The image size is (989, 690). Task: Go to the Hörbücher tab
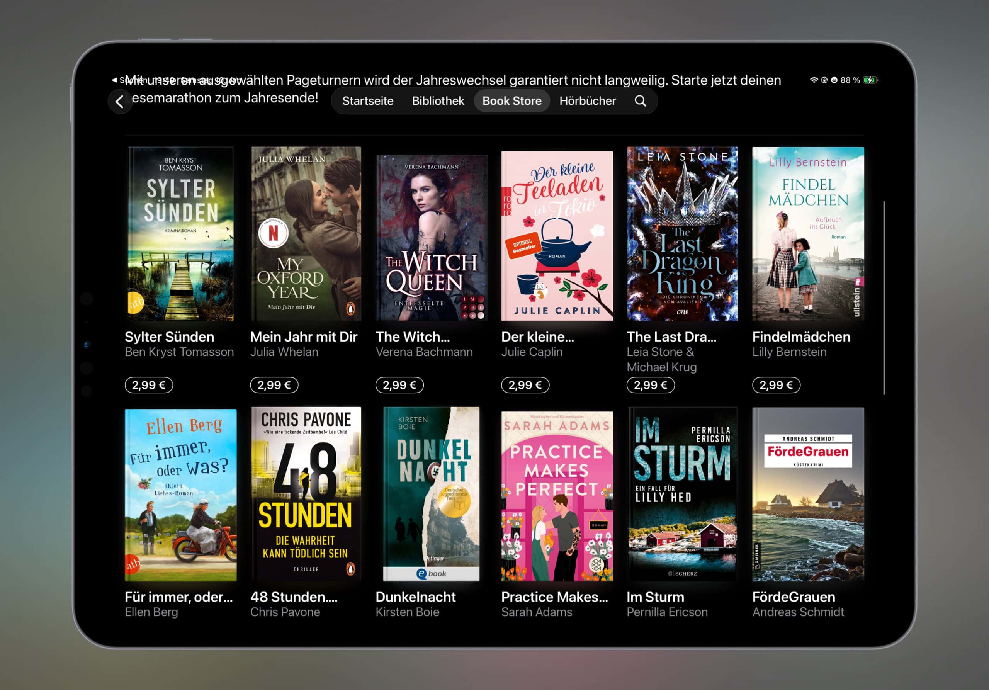587,101
